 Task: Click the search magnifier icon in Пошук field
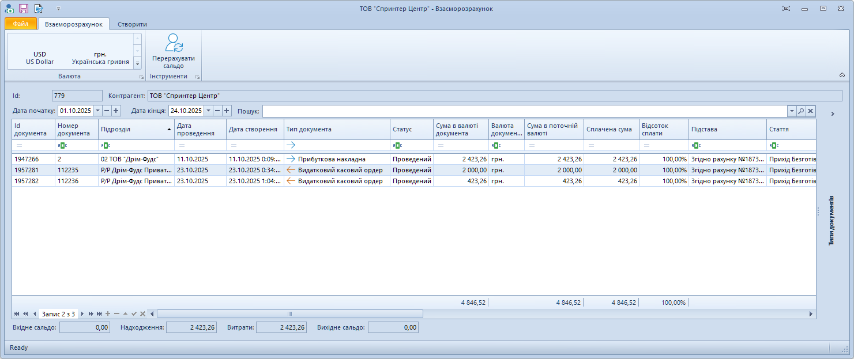click(801, 111)
